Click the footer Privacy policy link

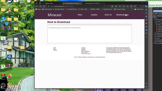pyautogui.click(x=84, y=52)
